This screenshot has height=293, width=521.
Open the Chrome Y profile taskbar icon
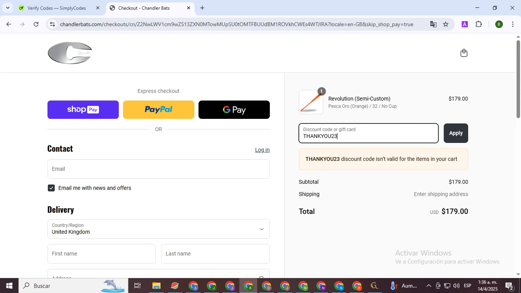point(357,286)
